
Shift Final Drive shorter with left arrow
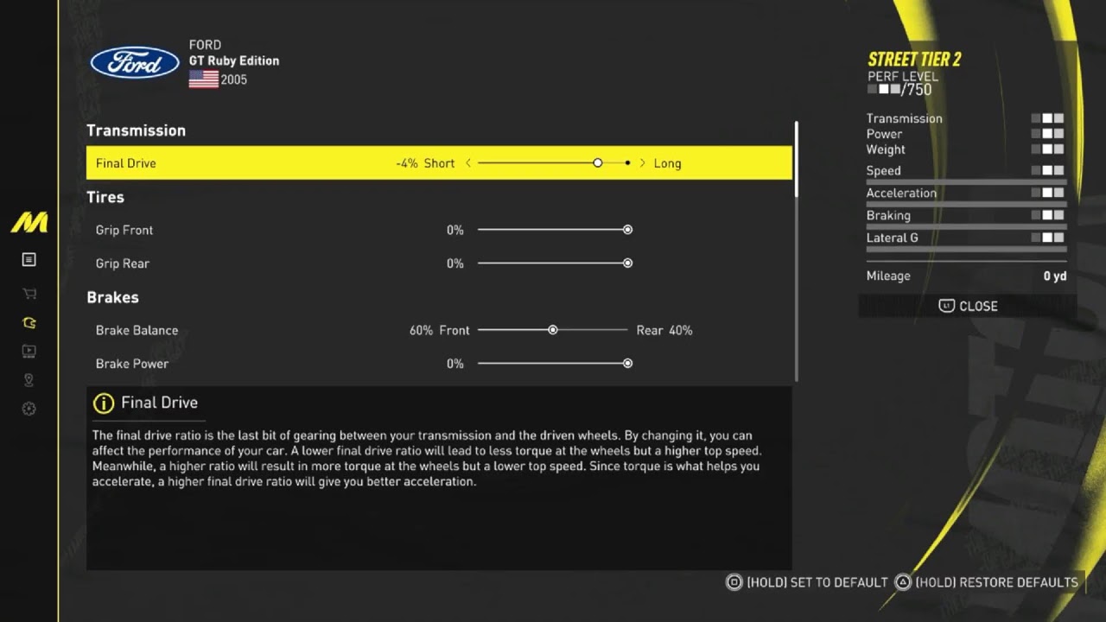click(468, 163)
